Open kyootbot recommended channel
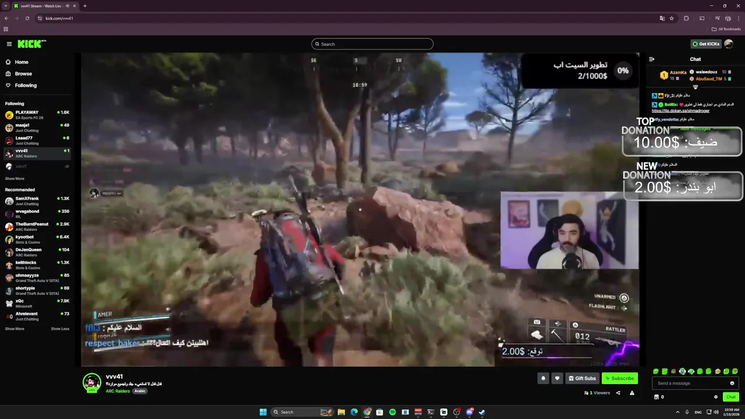Screen dimensions: 745x419 click(37, 239)
